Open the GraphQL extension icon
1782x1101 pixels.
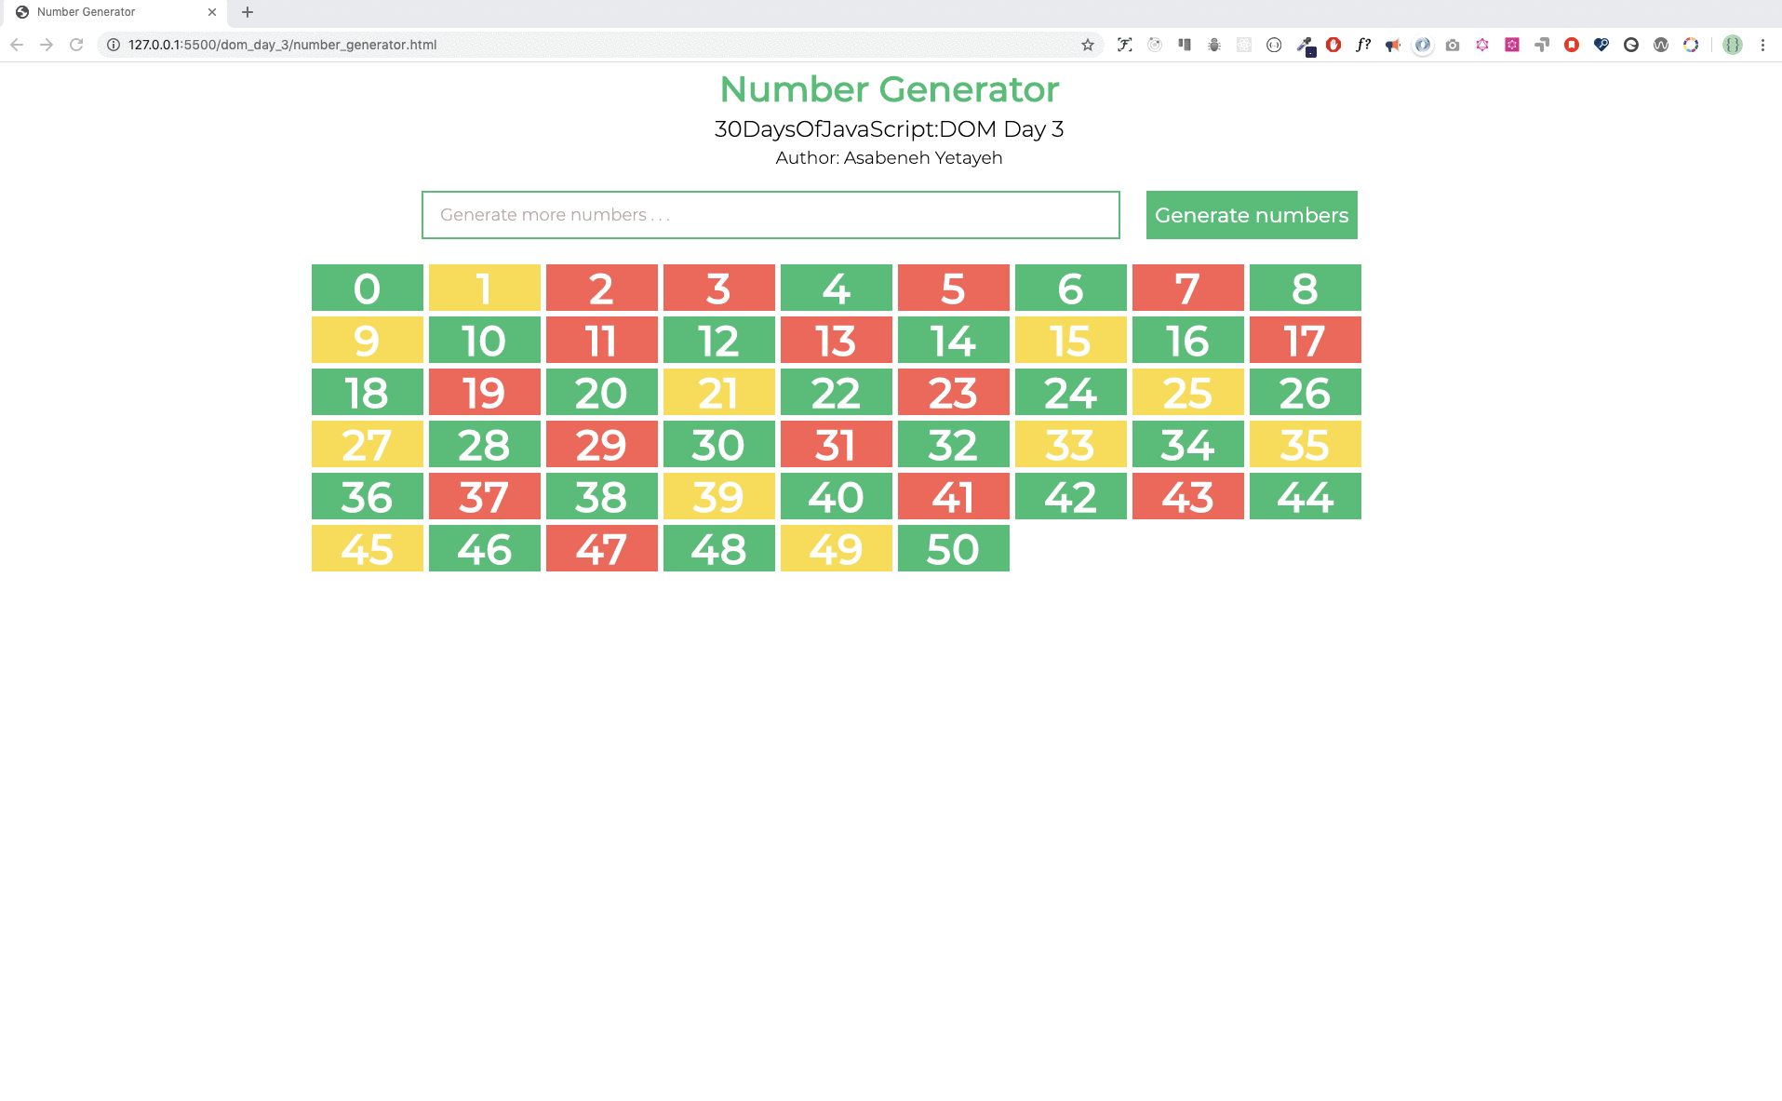pos(1482,44)
